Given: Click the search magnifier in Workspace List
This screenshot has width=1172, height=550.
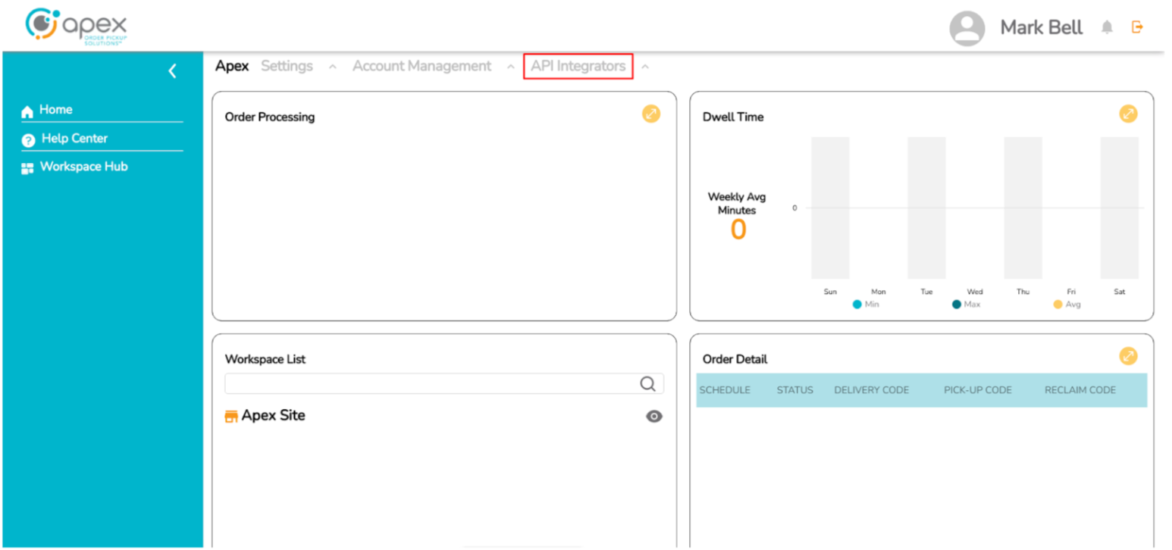Looking at the screenshot, I should (x=647, y=384).
